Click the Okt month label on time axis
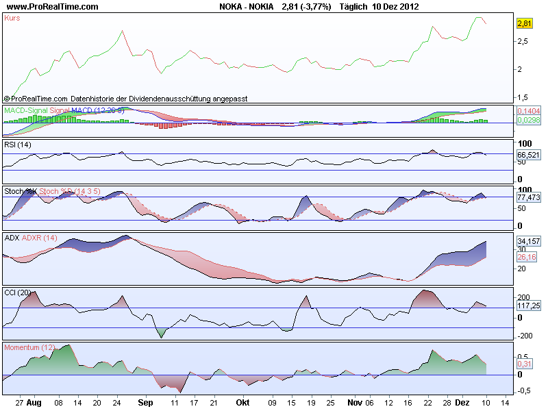This screenshot has height=411, width=548. 242,403
